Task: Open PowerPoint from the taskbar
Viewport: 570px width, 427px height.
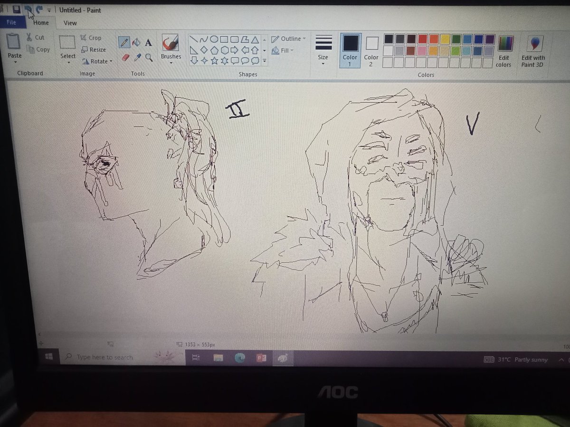Action: coord(261,358)
